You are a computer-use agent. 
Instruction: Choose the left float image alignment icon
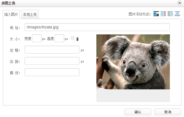(163, 14)
